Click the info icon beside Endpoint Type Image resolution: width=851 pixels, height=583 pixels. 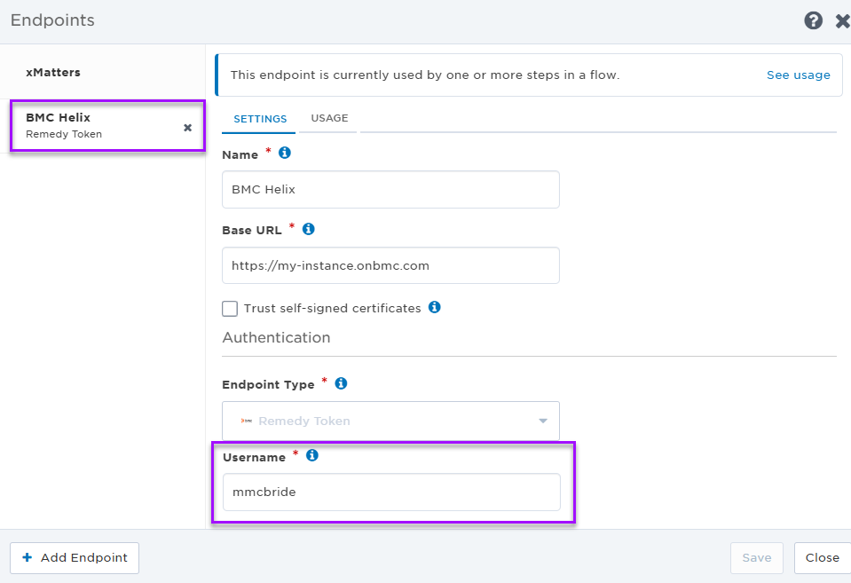coord(341,383)
